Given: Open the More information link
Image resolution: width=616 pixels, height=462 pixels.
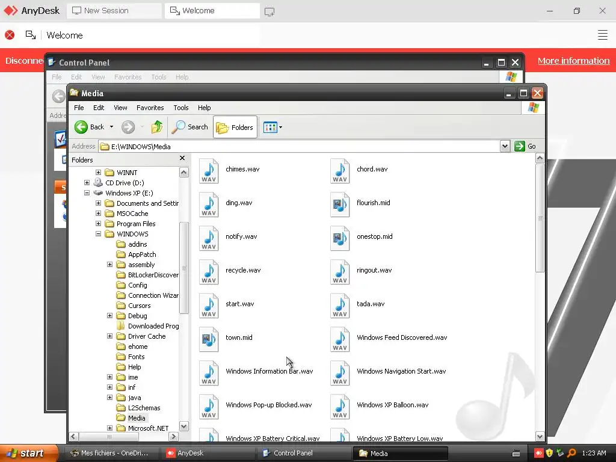Looking at the screenshot, I should pos(573,61).
